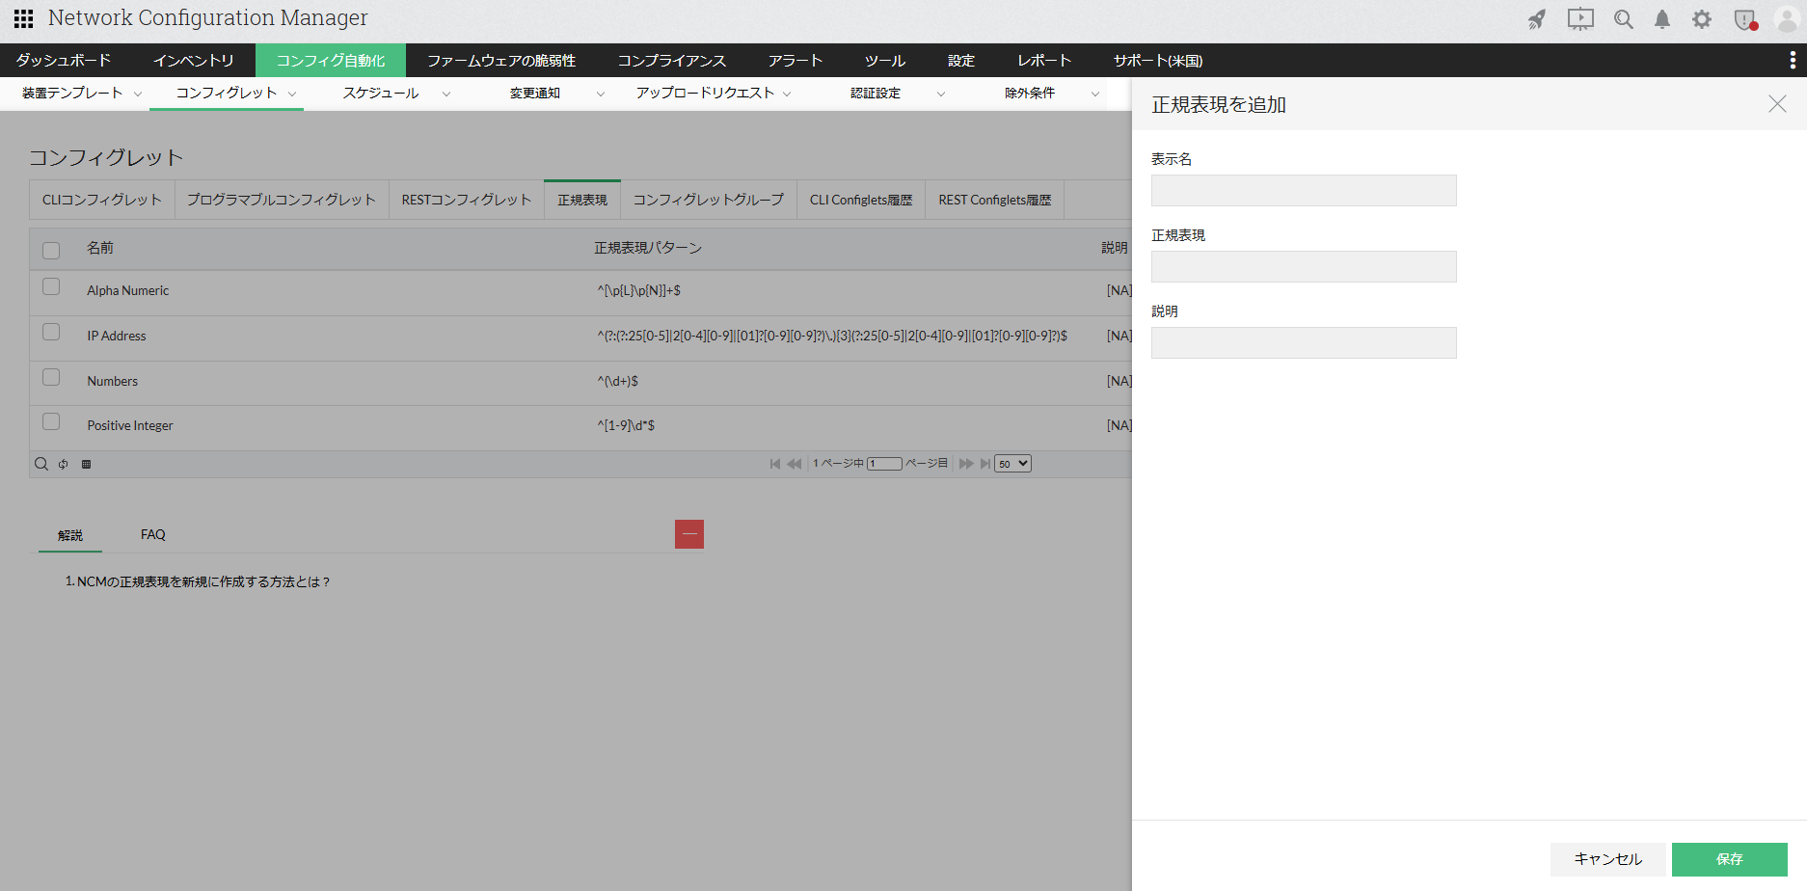
Task: Click the search icon below the regex table
Action: pos(40,464)
